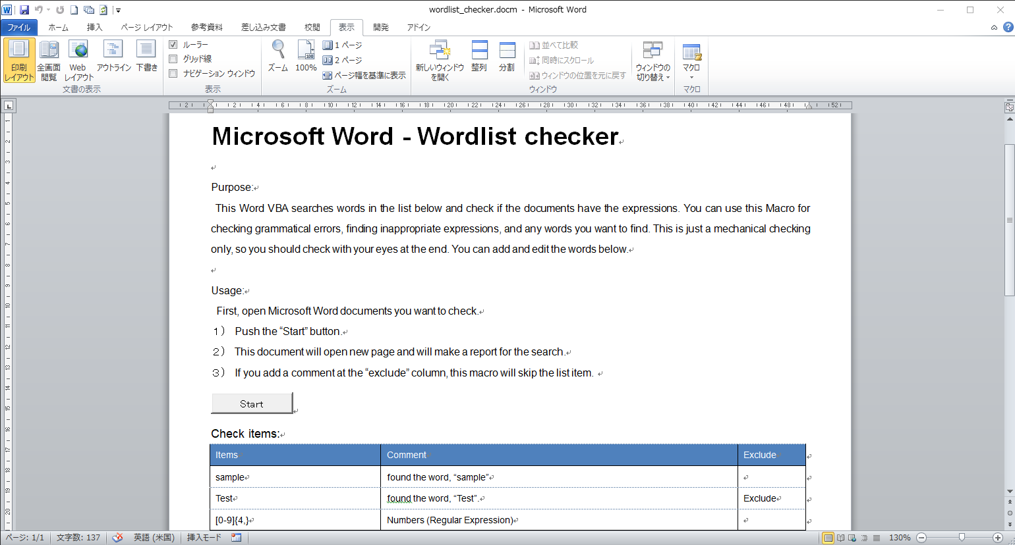The image size is (1015, 545).
Task: Click the Exclude cell in Test row
Action: click(771, 498)
